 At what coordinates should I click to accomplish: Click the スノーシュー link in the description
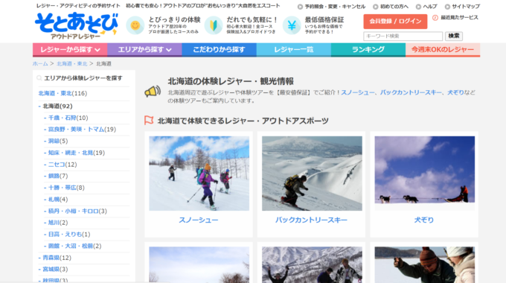pyautogui.click(x=358, y=92)
